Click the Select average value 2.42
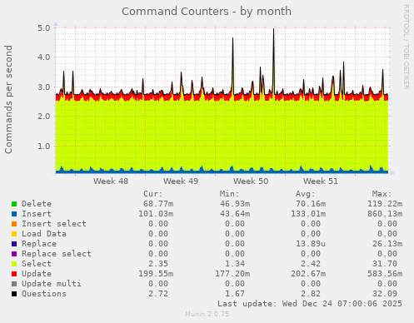 tap(311, 264)
